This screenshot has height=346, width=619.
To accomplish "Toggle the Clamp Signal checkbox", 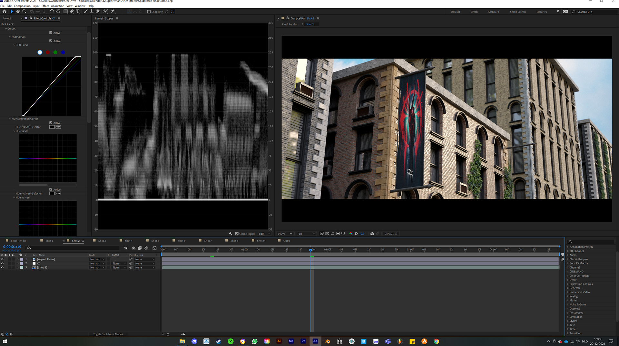I will click(237, 234).
